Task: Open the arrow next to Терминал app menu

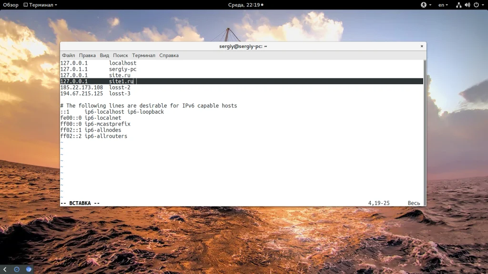Action: pos(56,5)
